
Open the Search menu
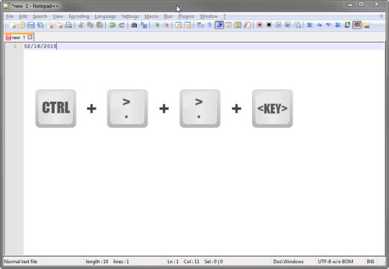pyautogui.click(x=40, y=17)
